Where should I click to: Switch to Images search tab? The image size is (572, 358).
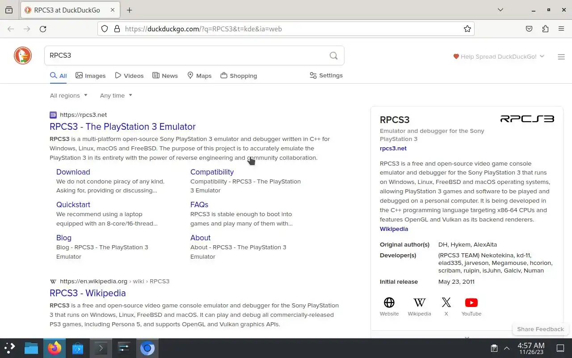[x=91, y=76]
